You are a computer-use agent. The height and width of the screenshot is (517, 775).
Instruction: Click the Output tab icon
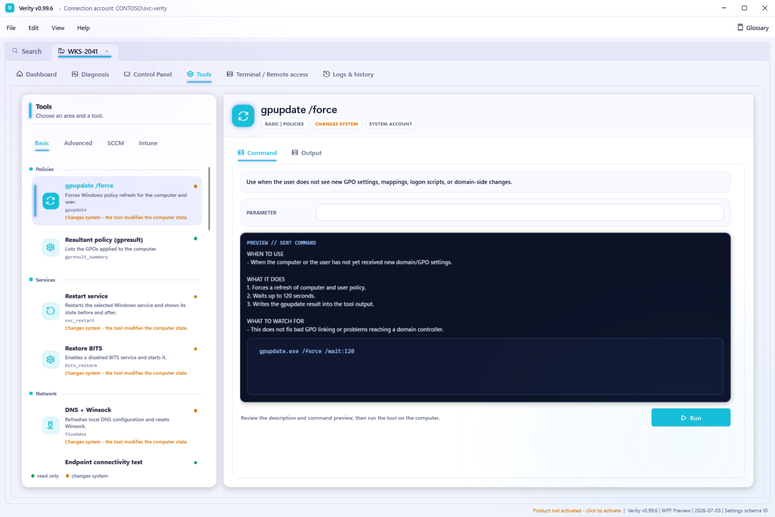click(x=295, y=153)
